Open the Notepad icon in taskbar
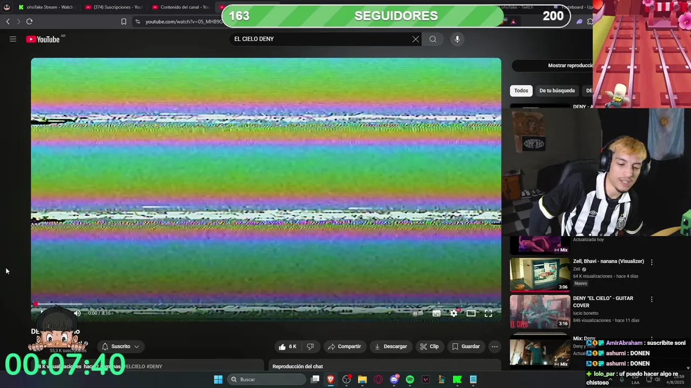Screen dimensions: 691x388 (x=473, y=379)
